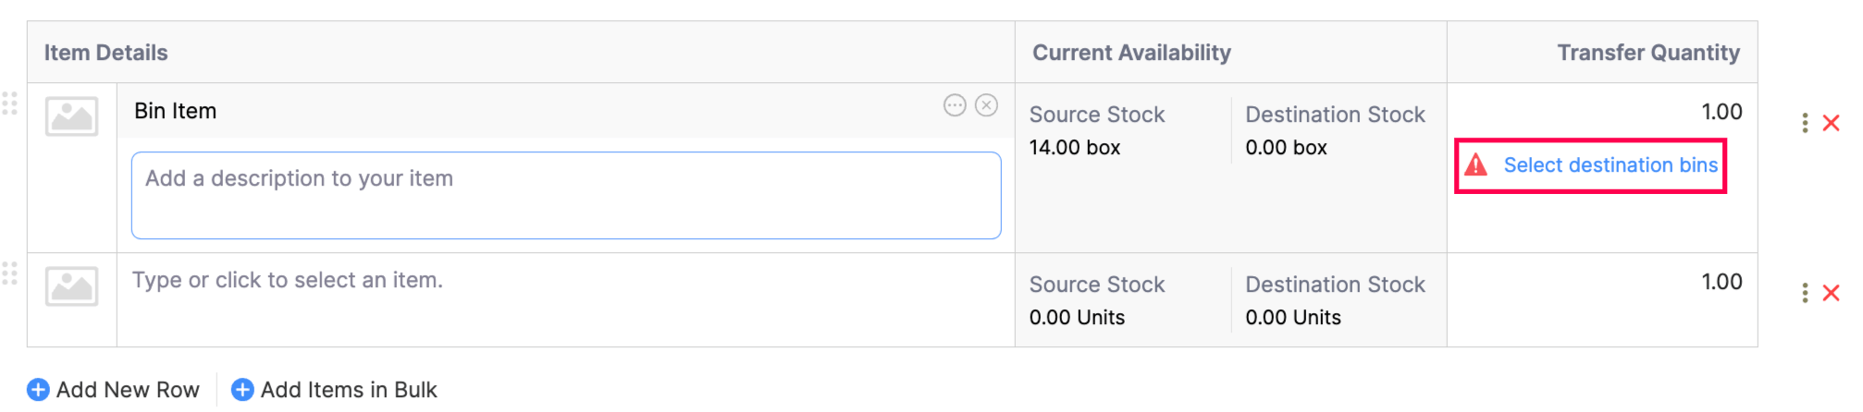Open the three-dot menu for the empty row
The height and width of the screenshot is (412, 1863).
point(1805,293)
